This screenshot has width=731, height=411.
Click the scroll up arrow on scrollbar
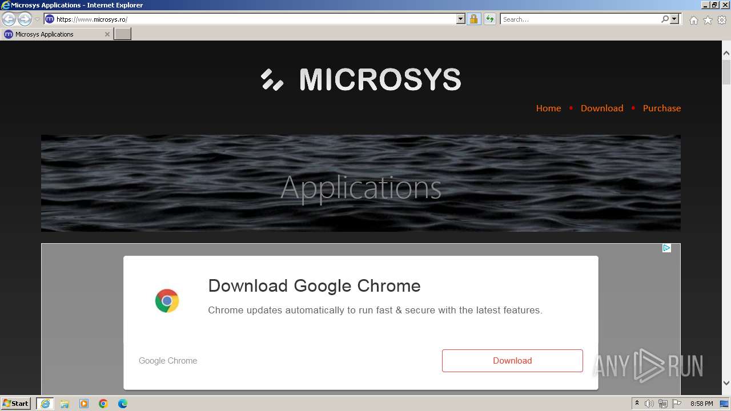(x=726, y=53)
